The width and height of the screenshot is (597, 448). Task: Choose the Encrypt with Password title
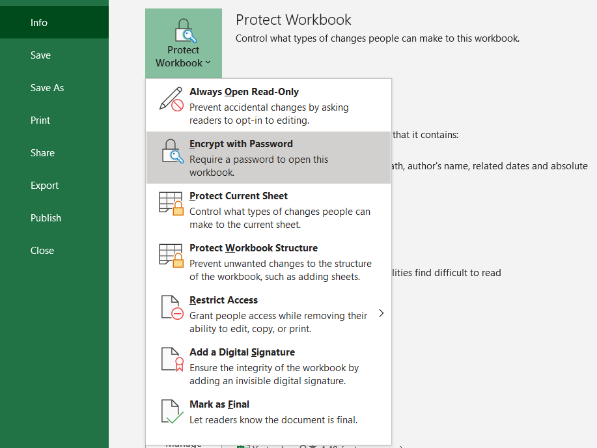241,144
